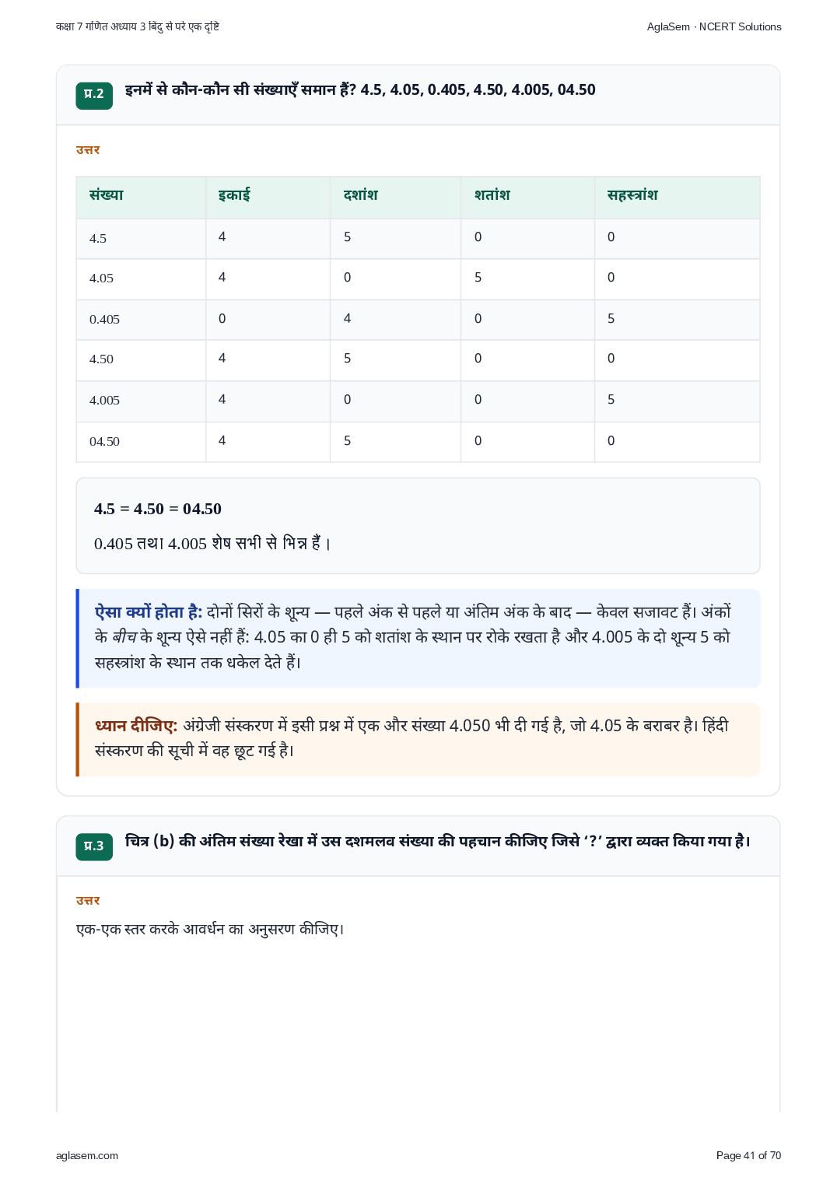This screenshot has height=1184, width=837.
Task: Click the ध्यान दीजिए note heading
Action: (x=136, y=726)
